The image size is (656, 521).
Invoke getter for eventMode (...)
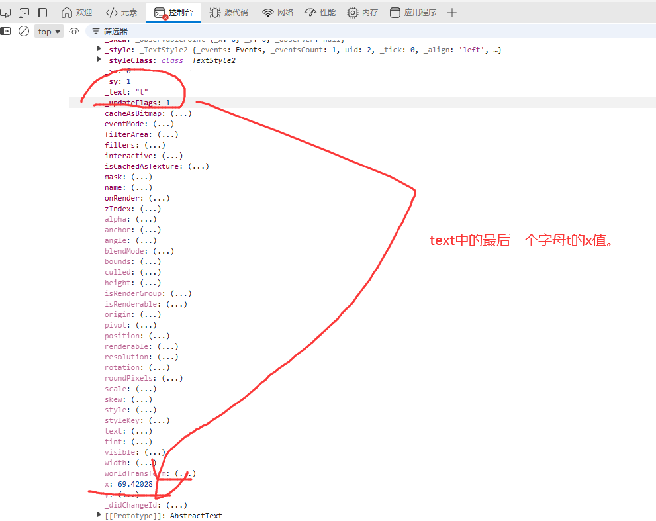tap(163, 124)
